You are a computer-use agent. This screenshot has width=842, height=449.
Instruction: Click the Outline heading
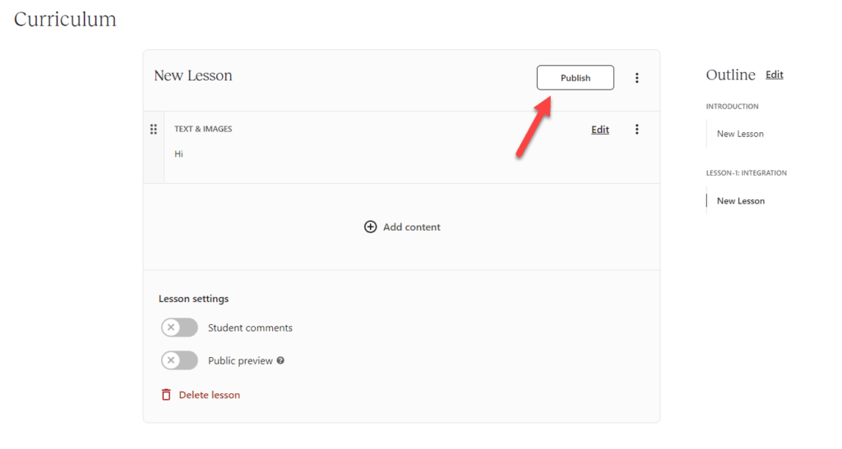coord(730,75)
